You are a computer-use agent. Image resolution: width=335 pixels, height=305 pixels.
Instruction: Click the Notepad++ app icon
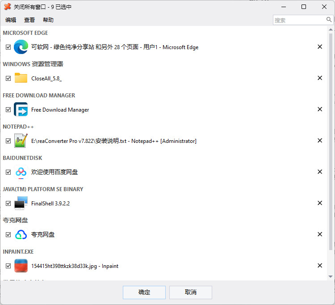(21, 141)
